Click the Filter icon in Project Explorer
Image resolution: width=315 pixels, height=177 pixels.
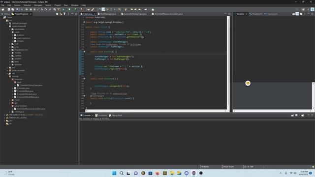click(x=64, y=14)
